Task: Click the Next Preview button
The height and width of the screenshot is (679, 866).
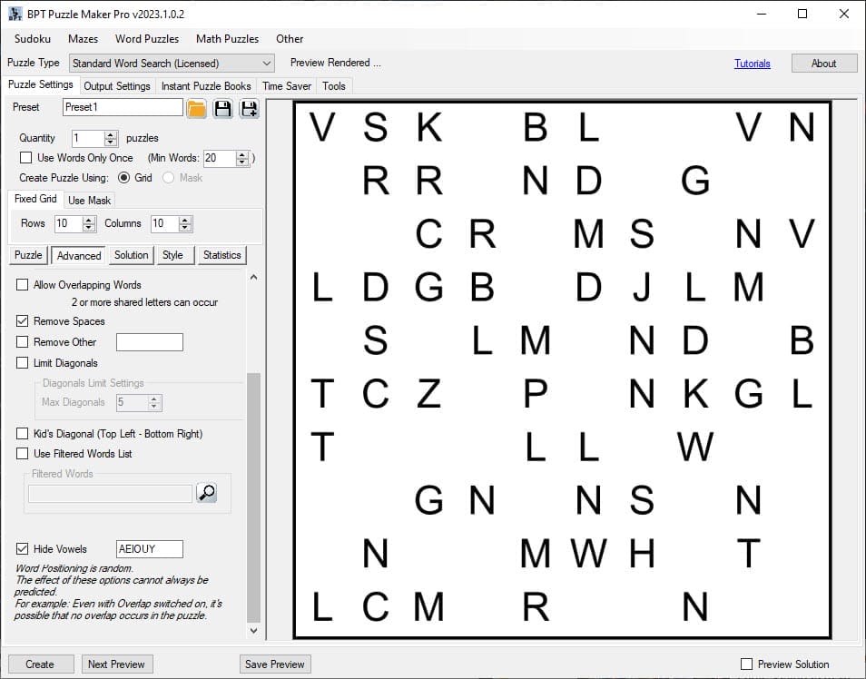Action: (116, 664)
